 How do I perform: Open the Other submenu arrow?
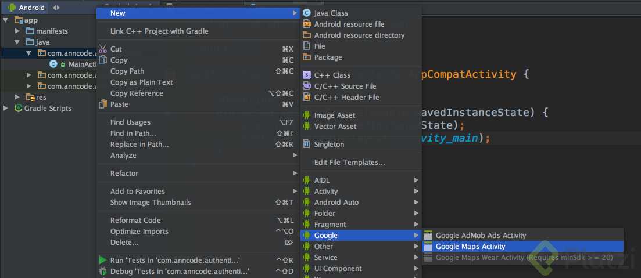pos(416,246)
